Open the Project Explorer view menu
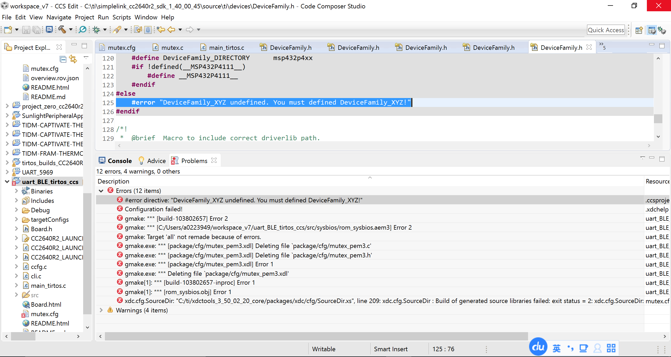671x357 pixels. point(86,57)
